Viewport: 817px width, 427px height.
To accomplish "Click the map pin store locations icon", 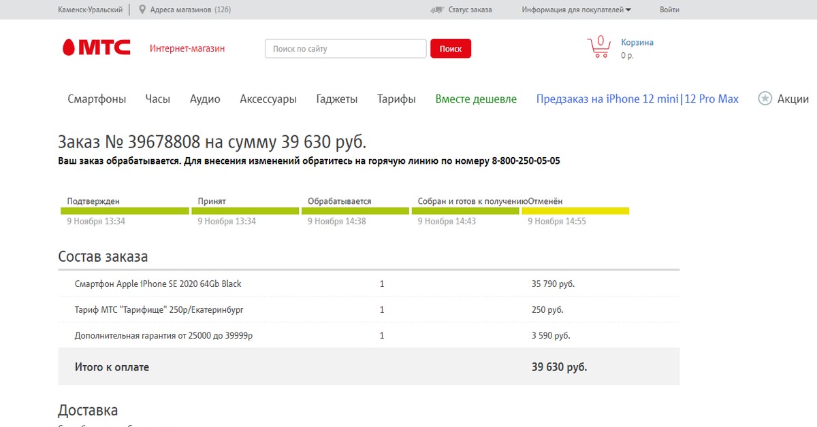I will (142, 10).
